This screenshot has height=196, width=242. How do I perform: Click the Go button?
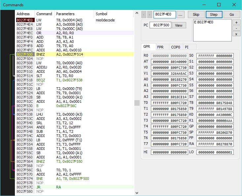pyautogui.click(x=232, y=14)
